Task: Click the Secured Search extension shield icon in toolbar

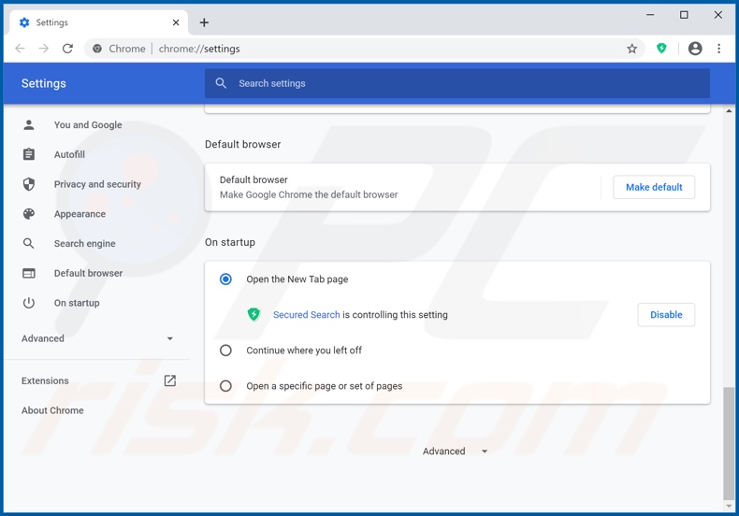Action: click(x=661, y=49)
